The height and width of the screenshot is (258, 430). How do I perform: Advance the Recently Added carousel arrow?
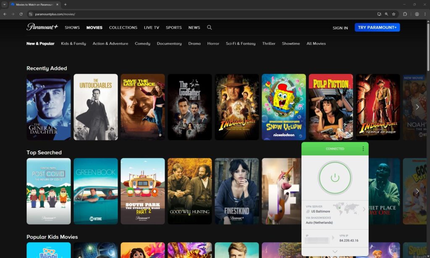417,107
